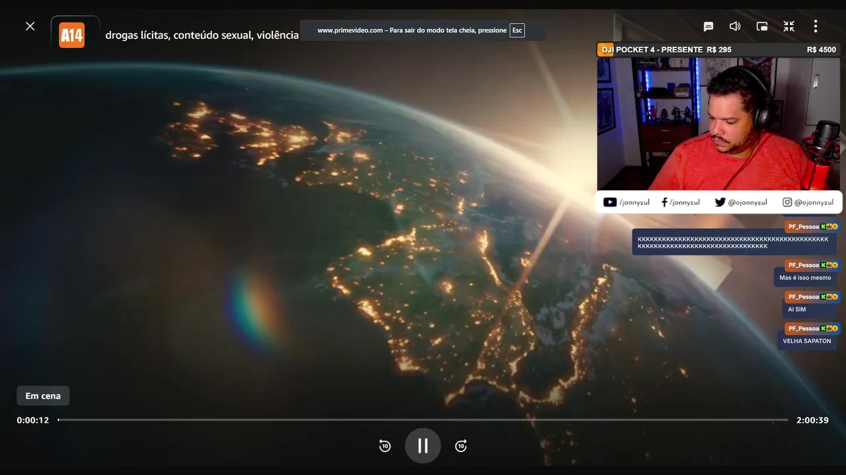Click the video progress bar
The height and width of the screenshot is (475, 846).
[423, 420]
